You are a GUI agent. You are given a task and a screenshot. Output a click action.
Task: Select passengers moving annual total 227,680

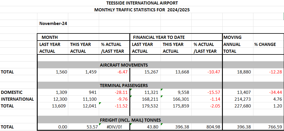click(x=238, y=106)
